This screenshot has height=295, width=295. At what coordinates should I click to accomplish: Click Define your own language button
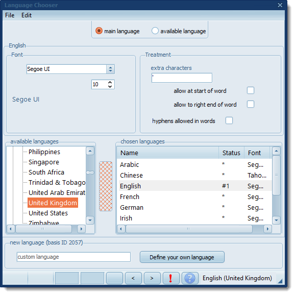pyautogui.click(x=182, y=257)
